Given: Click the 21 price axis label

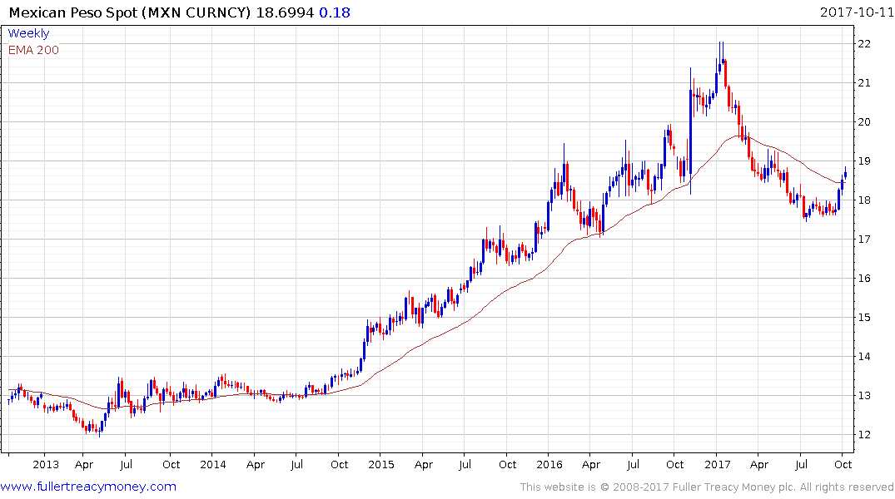Looking at the screenshot, I should tap(864, 83).
